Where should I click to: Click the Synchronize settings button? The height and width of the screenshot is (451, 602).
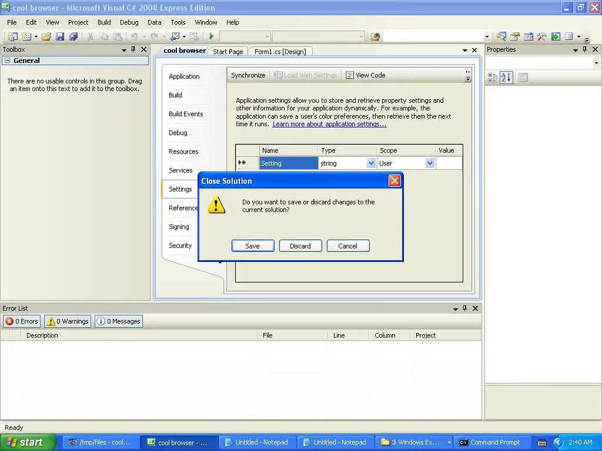pyautogui.click(x=248, y=75)
